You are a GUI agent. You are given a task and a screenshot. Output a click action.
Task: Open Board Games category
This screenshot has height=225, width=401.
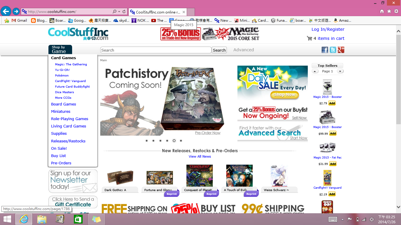[64, 104]
